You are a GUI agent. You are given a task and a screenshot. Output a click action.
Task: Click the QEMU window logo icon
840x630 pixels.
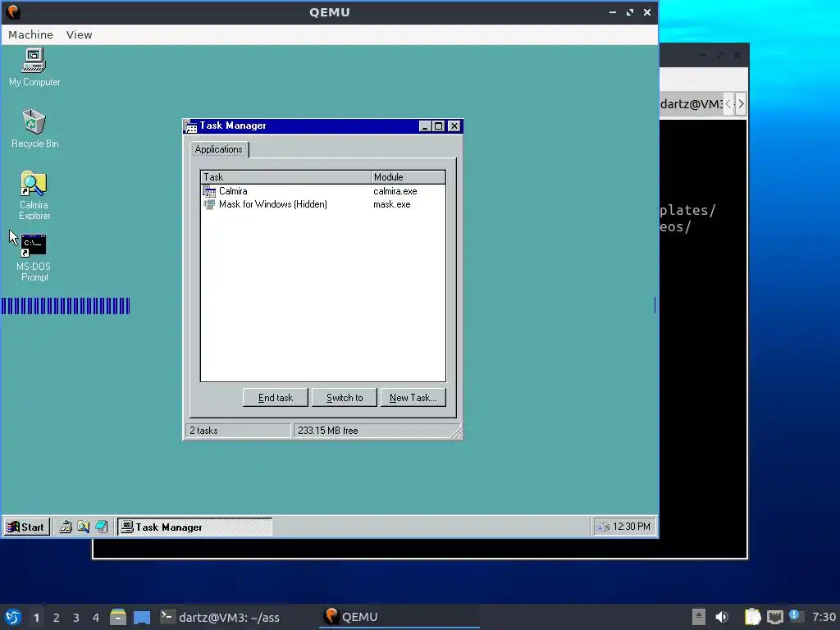[x=13, y=11]
